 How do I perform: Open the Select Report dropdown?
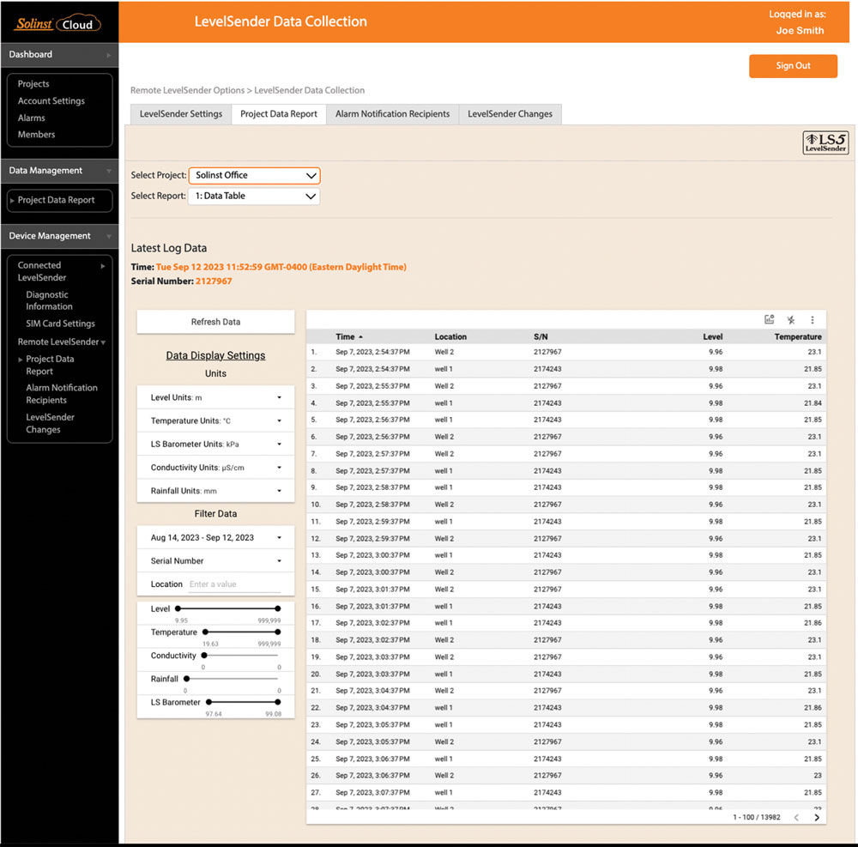(x=254, y=196)
